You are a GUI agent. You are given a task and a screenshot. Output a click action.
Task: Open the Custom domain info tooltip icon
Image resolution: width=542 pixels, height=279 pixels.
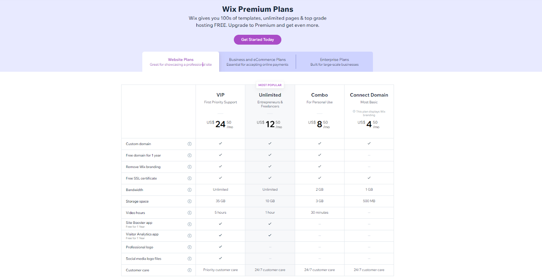(189, 144)
